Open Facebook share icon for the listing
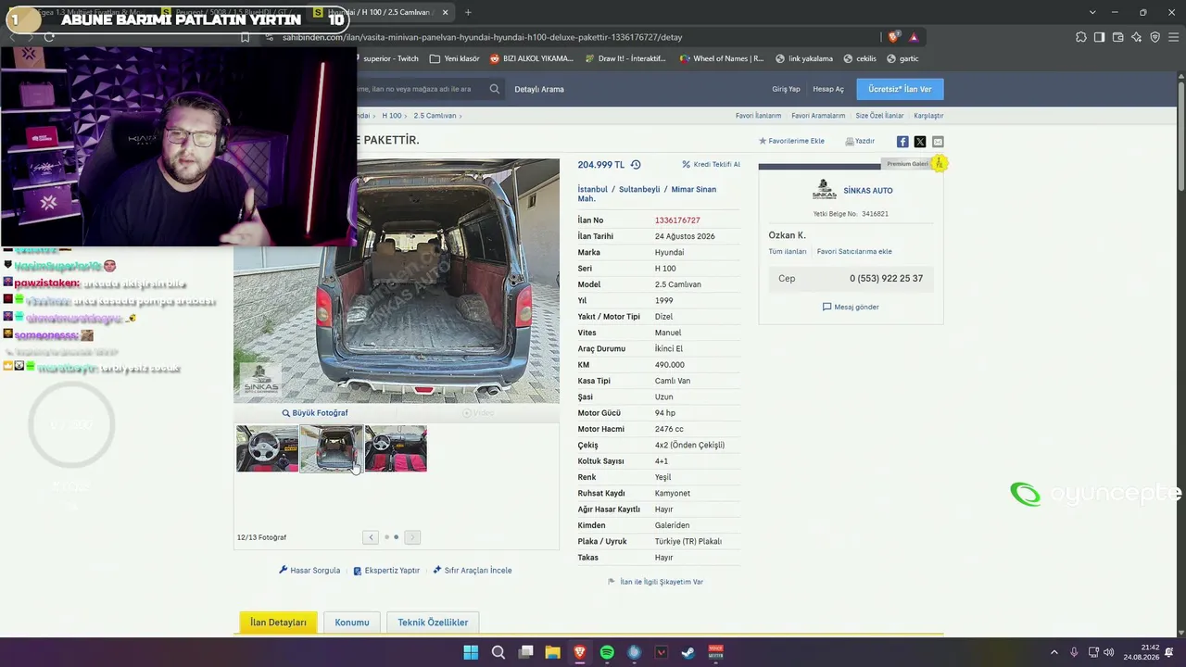The width and height of the screenshot is (1186, 667). [902, 142]
